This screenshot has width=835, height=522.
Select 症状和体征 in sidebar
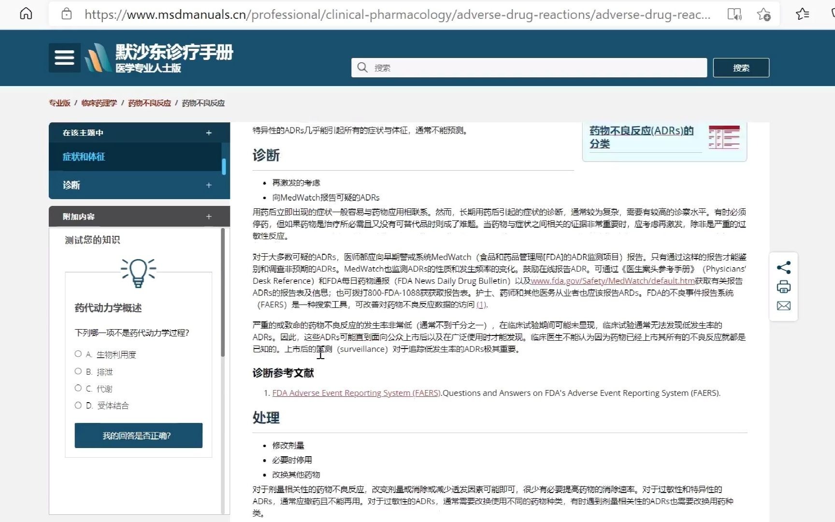(x=84, y=157)
